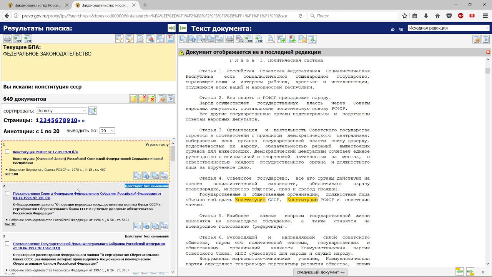The height and width of the screenshot is (277, 492).
Task: Export the document text to RTF
Action: [x=259, y=39]
